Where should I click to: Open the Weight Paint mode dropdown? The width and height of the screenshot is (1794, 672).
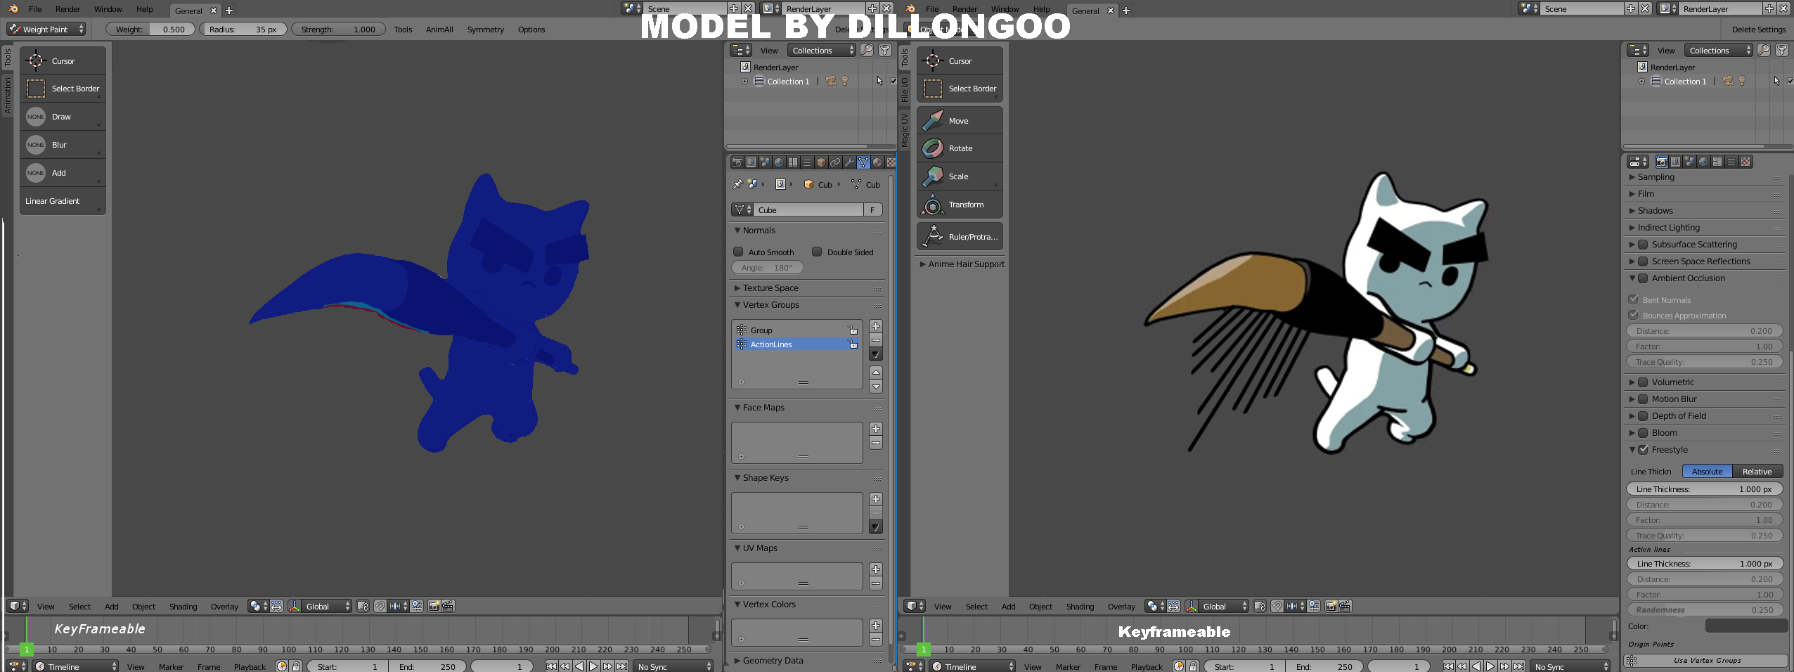tap(46, 30)
